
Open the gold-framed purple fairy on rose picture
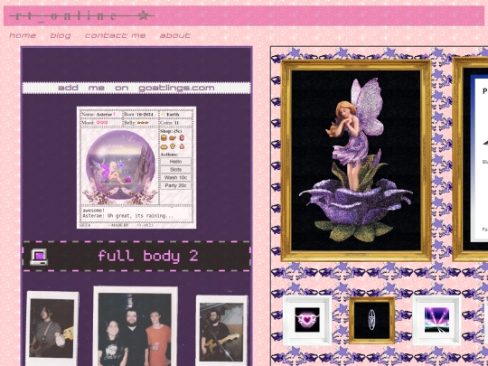[356, 161]
